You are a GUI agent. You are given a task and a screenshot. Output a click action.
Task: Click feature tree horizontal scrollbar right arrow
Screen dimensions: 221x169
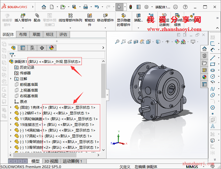tap(98, 155)
